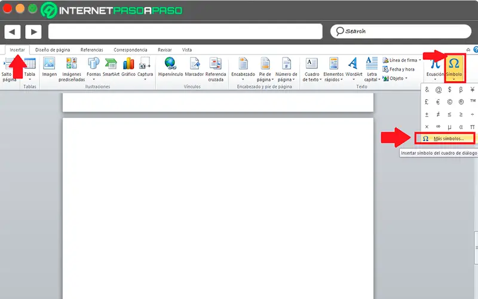
Task: Click the vertical scrollbar thumb
Action: click(476, 248)
